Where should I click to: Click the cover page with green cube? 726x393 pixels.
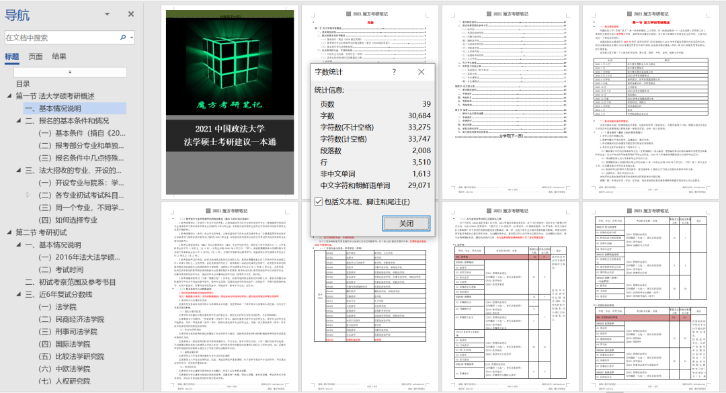pyautogui.click(x=230, y=102)
